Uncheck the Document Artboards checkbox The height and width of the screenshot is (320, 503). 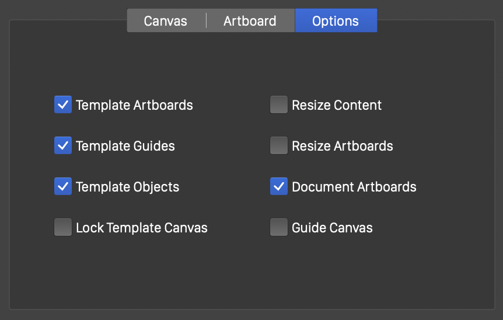coord(279,187)
